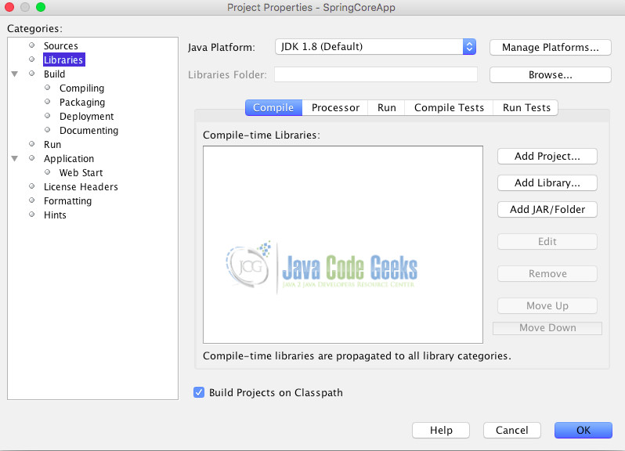The image size is (625, 451).
Task: Toggle Build Projects on Classpath checkbox
Action: (x=199, y=392)
